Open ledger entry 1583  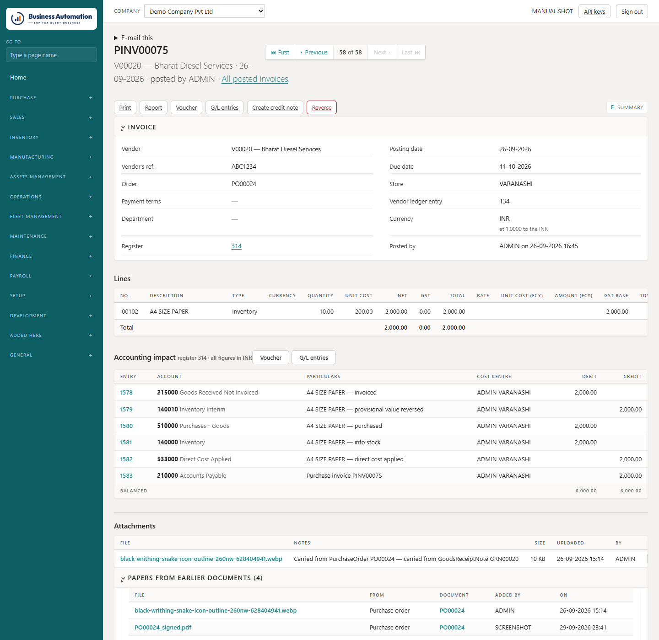click(x=126, y=476)
